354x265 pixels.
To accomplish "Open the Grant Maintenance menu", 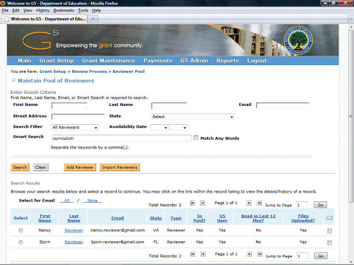I will (108, 61).
